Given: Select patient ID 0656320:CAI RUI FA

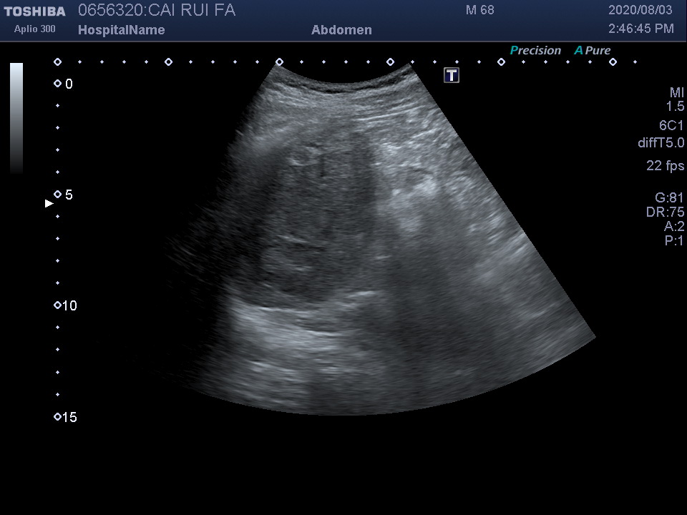Looking at the screenshot, I should pos(157,10).
